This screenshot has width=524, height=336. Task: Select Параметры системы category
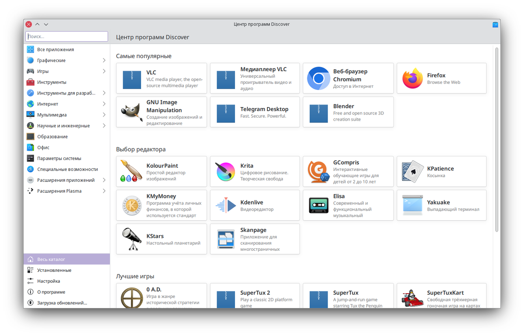67,158
